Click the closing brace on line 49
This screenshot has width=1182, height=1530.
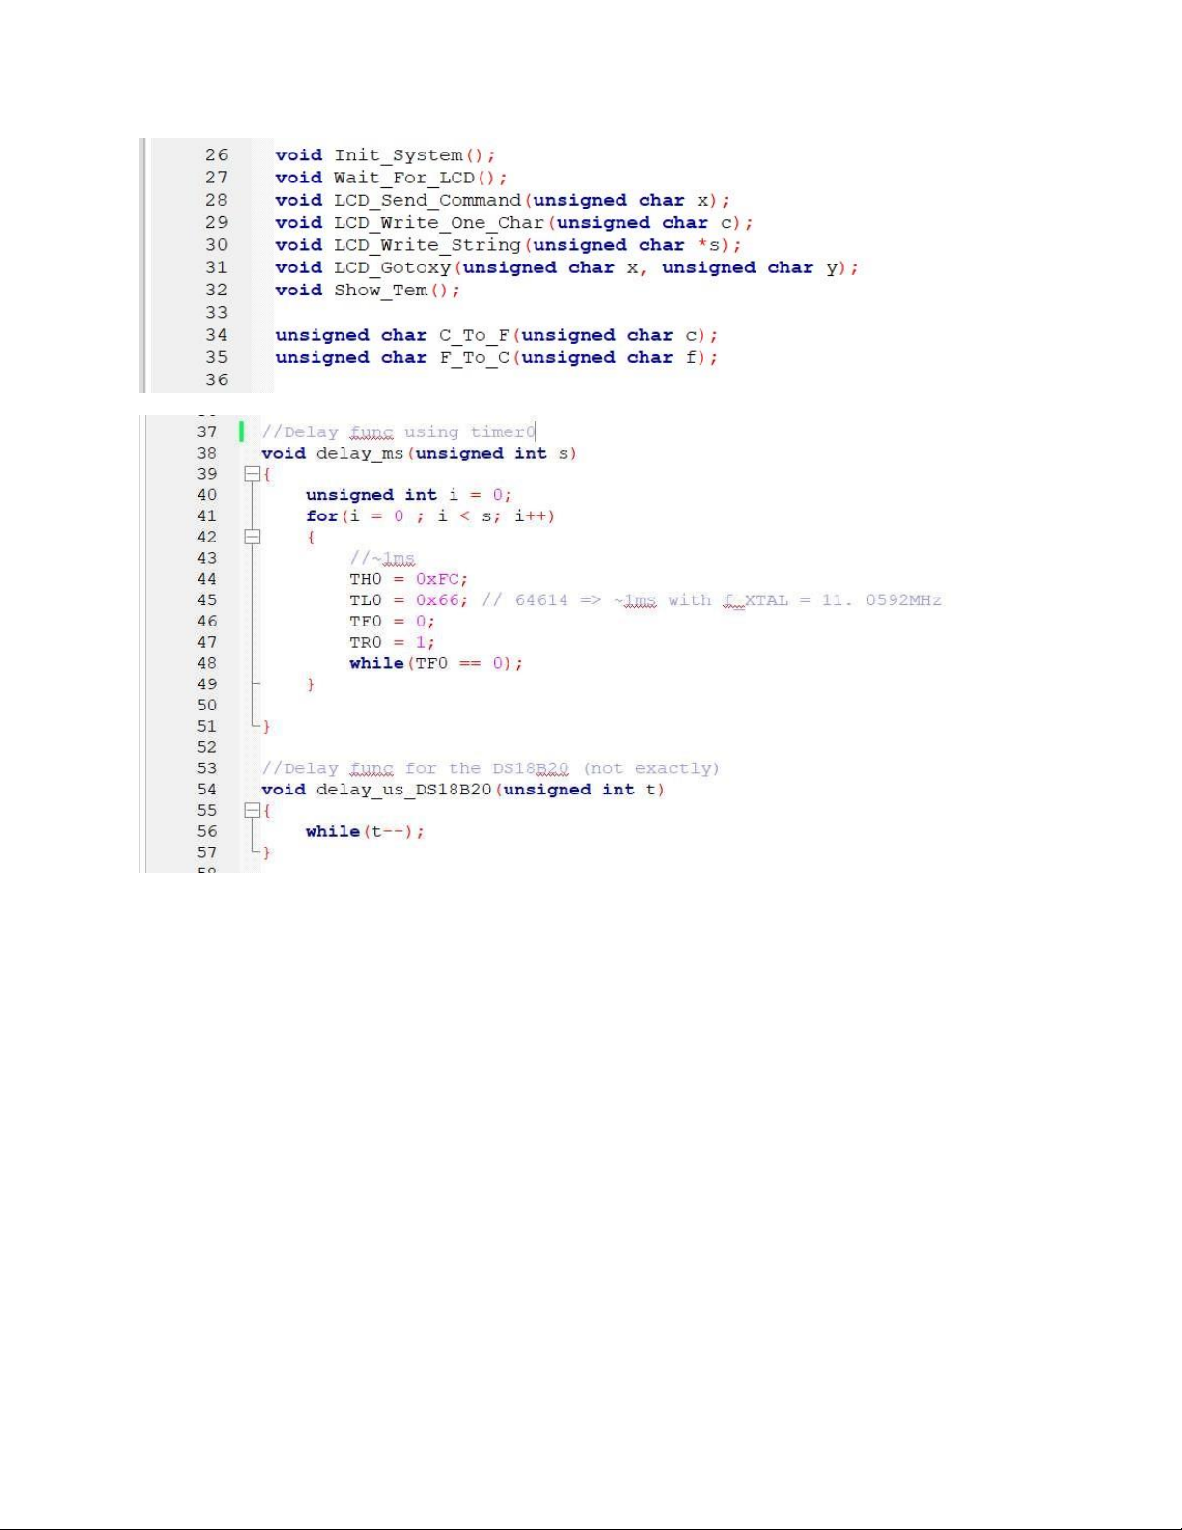point(311,684)
